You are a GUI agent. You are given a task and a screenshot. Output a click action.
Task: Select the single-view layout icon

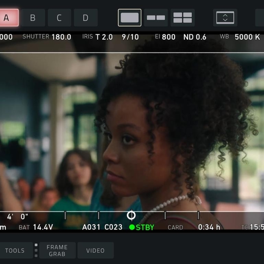tap(130, 18)
